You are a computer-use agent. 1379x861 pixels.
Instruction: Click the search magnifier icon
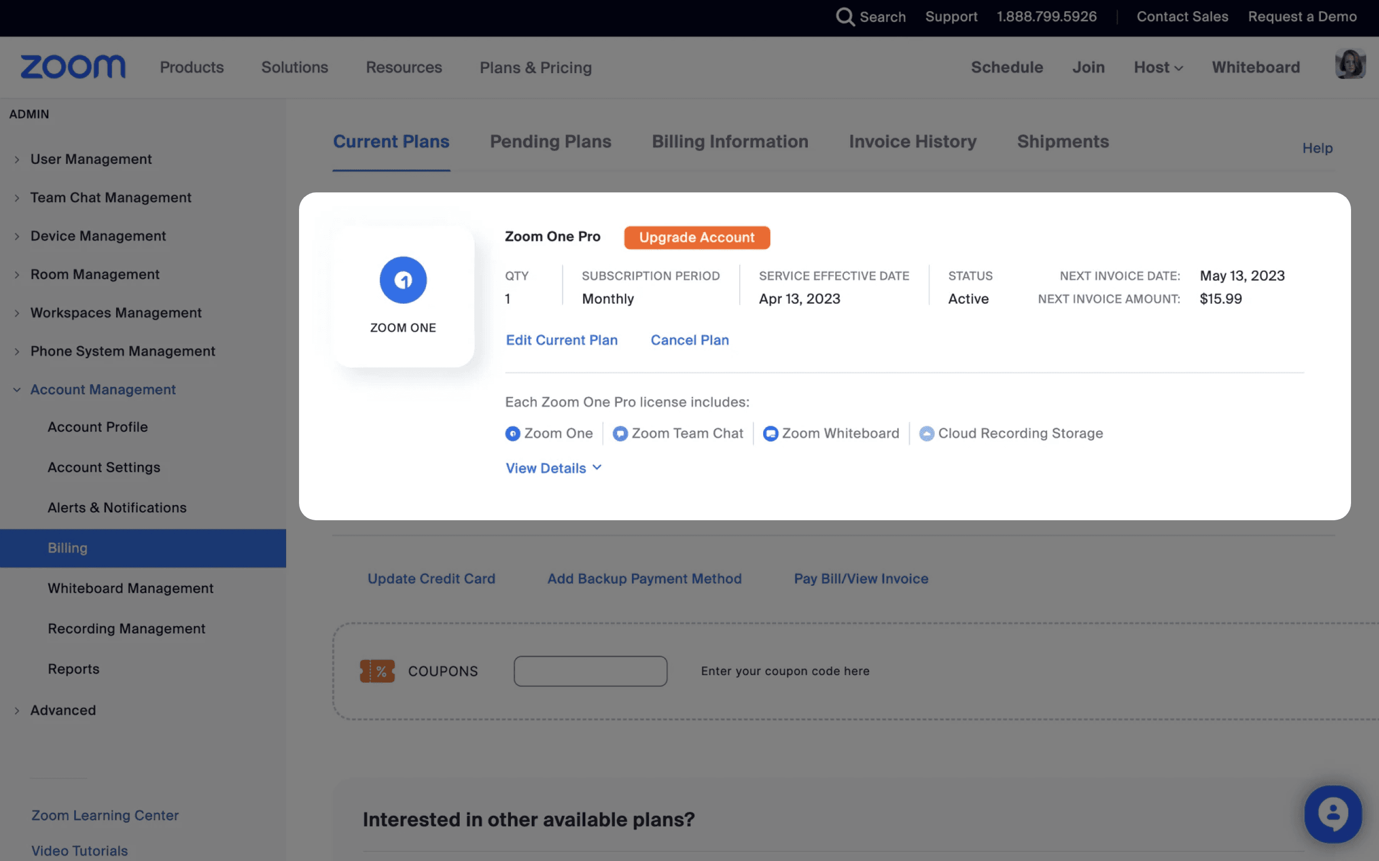(x=844, y=17)
